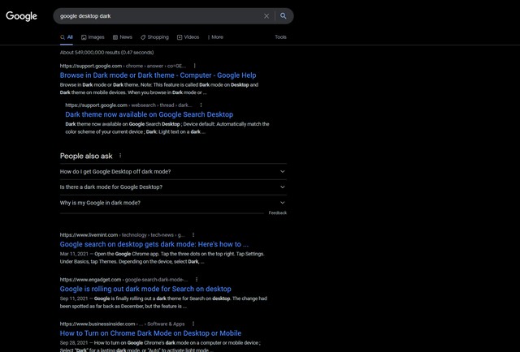520x352 pixels.
Task: Open 'How to Turn on Chrome Dark Mode' result
Action: (x=150, y=333)
